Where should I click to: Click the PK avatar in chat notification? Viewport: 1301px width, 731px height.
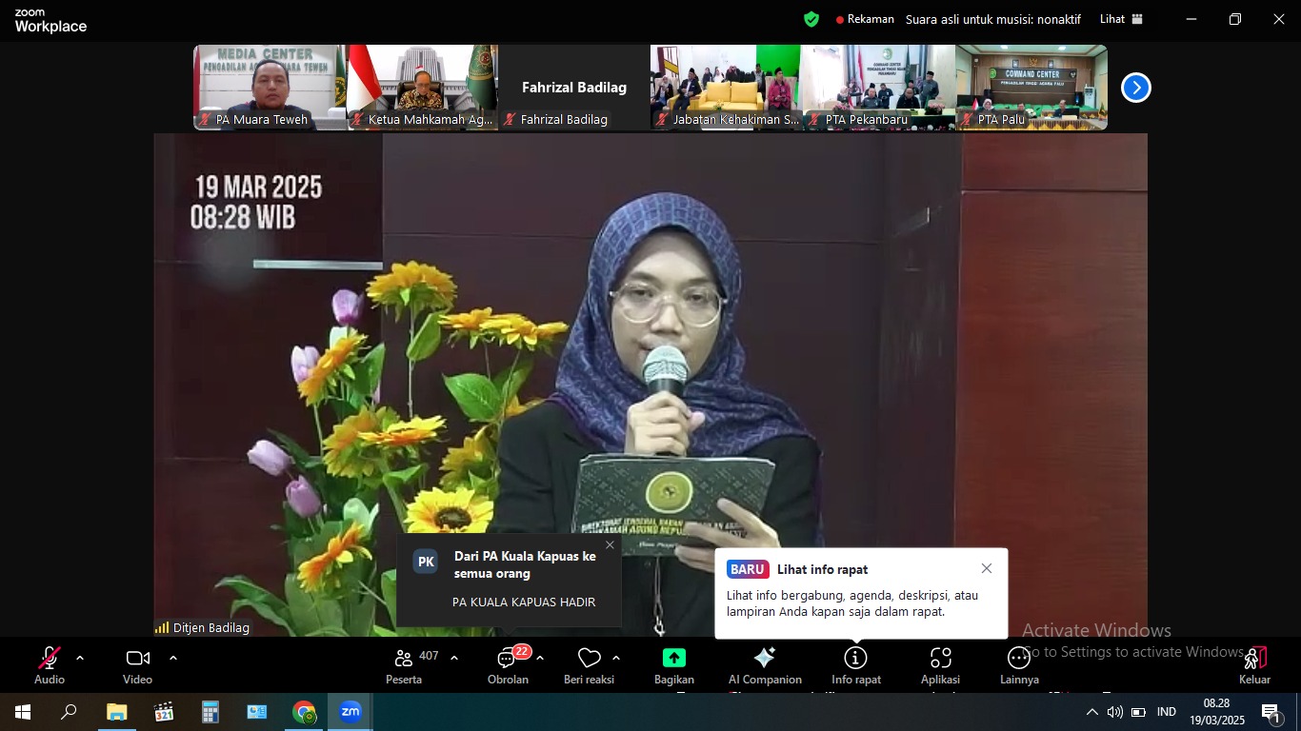tap(426, 562)
